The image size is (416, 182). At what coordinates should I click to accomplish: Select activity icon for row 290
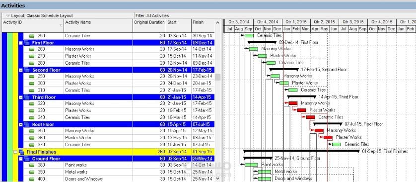click(32, 76)
